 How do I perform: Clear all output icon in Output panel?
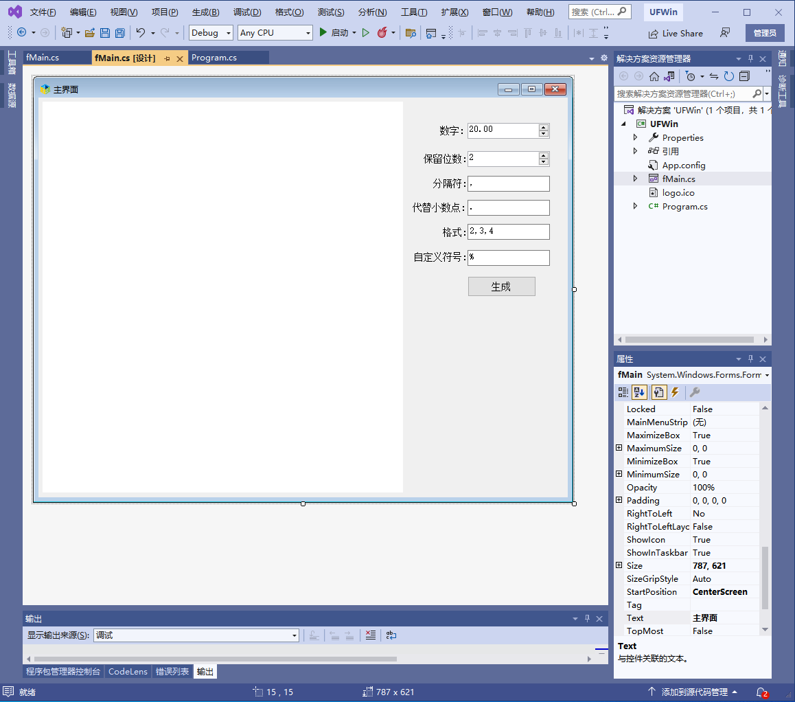(x=371, y=635)
